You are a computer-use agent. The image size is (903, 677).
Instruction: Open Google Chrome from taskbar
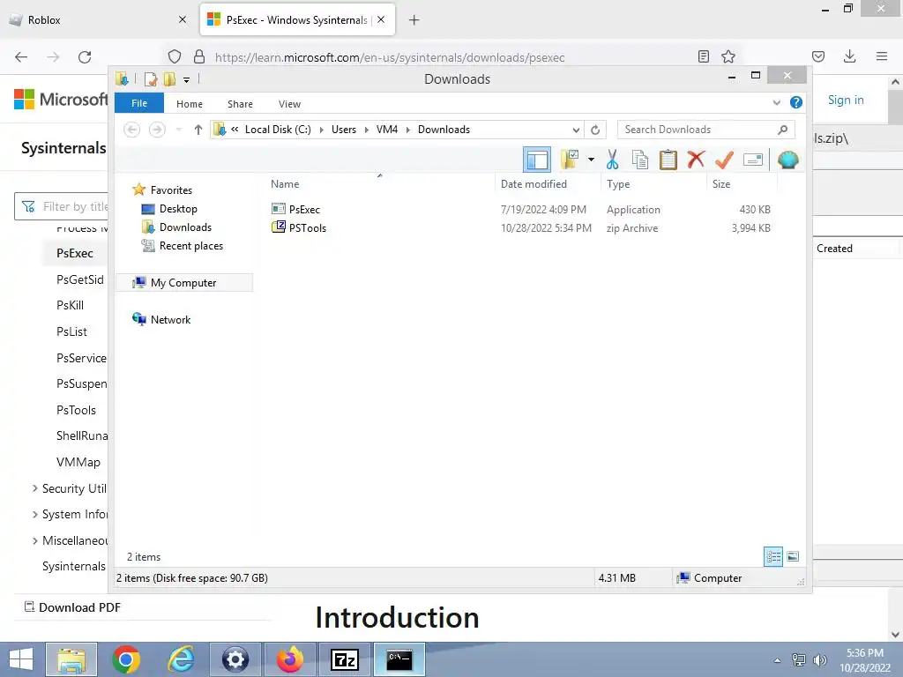pos(126,659)
